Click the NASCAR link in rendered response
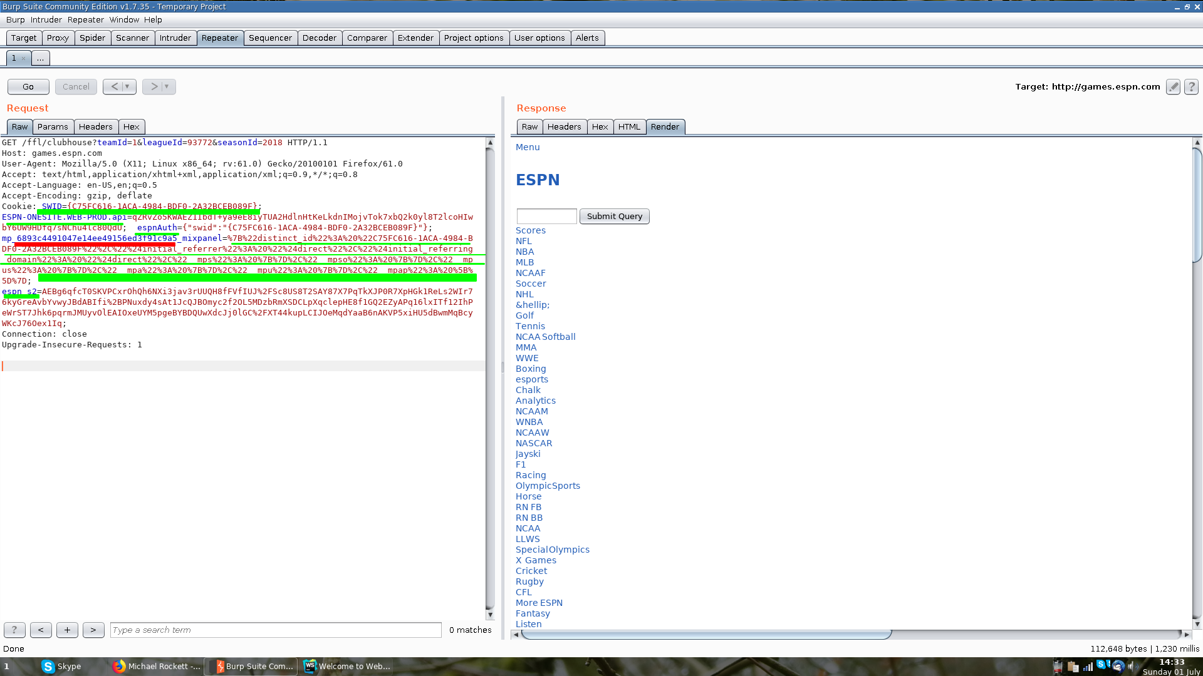The height and width of the screenshot is (676, 1203). (x=534, y=443)
